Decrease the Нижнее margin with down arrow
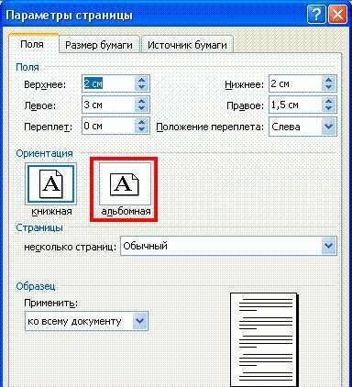Viewport: 352px width, 387px height. point(329,87)
